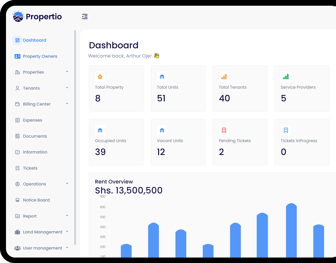The image size is (336, 263).
Task: Click the sidebar vertical scrollbar
Action: [75, 138]
